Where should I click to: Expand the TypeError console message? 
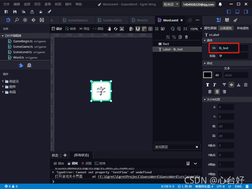pos(53,172)
